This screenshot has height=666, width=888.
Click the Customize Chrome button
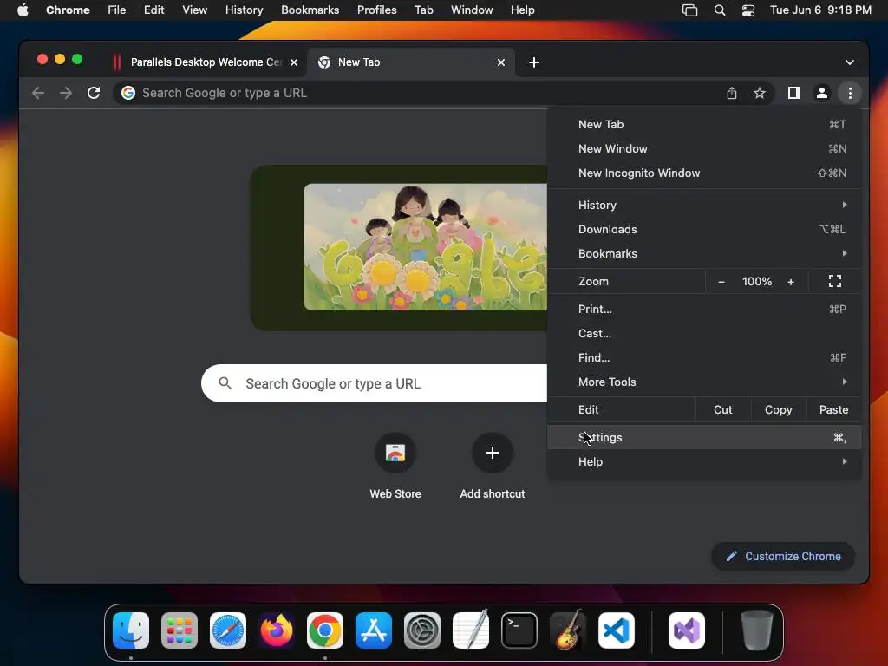click(x=783, y=556)
